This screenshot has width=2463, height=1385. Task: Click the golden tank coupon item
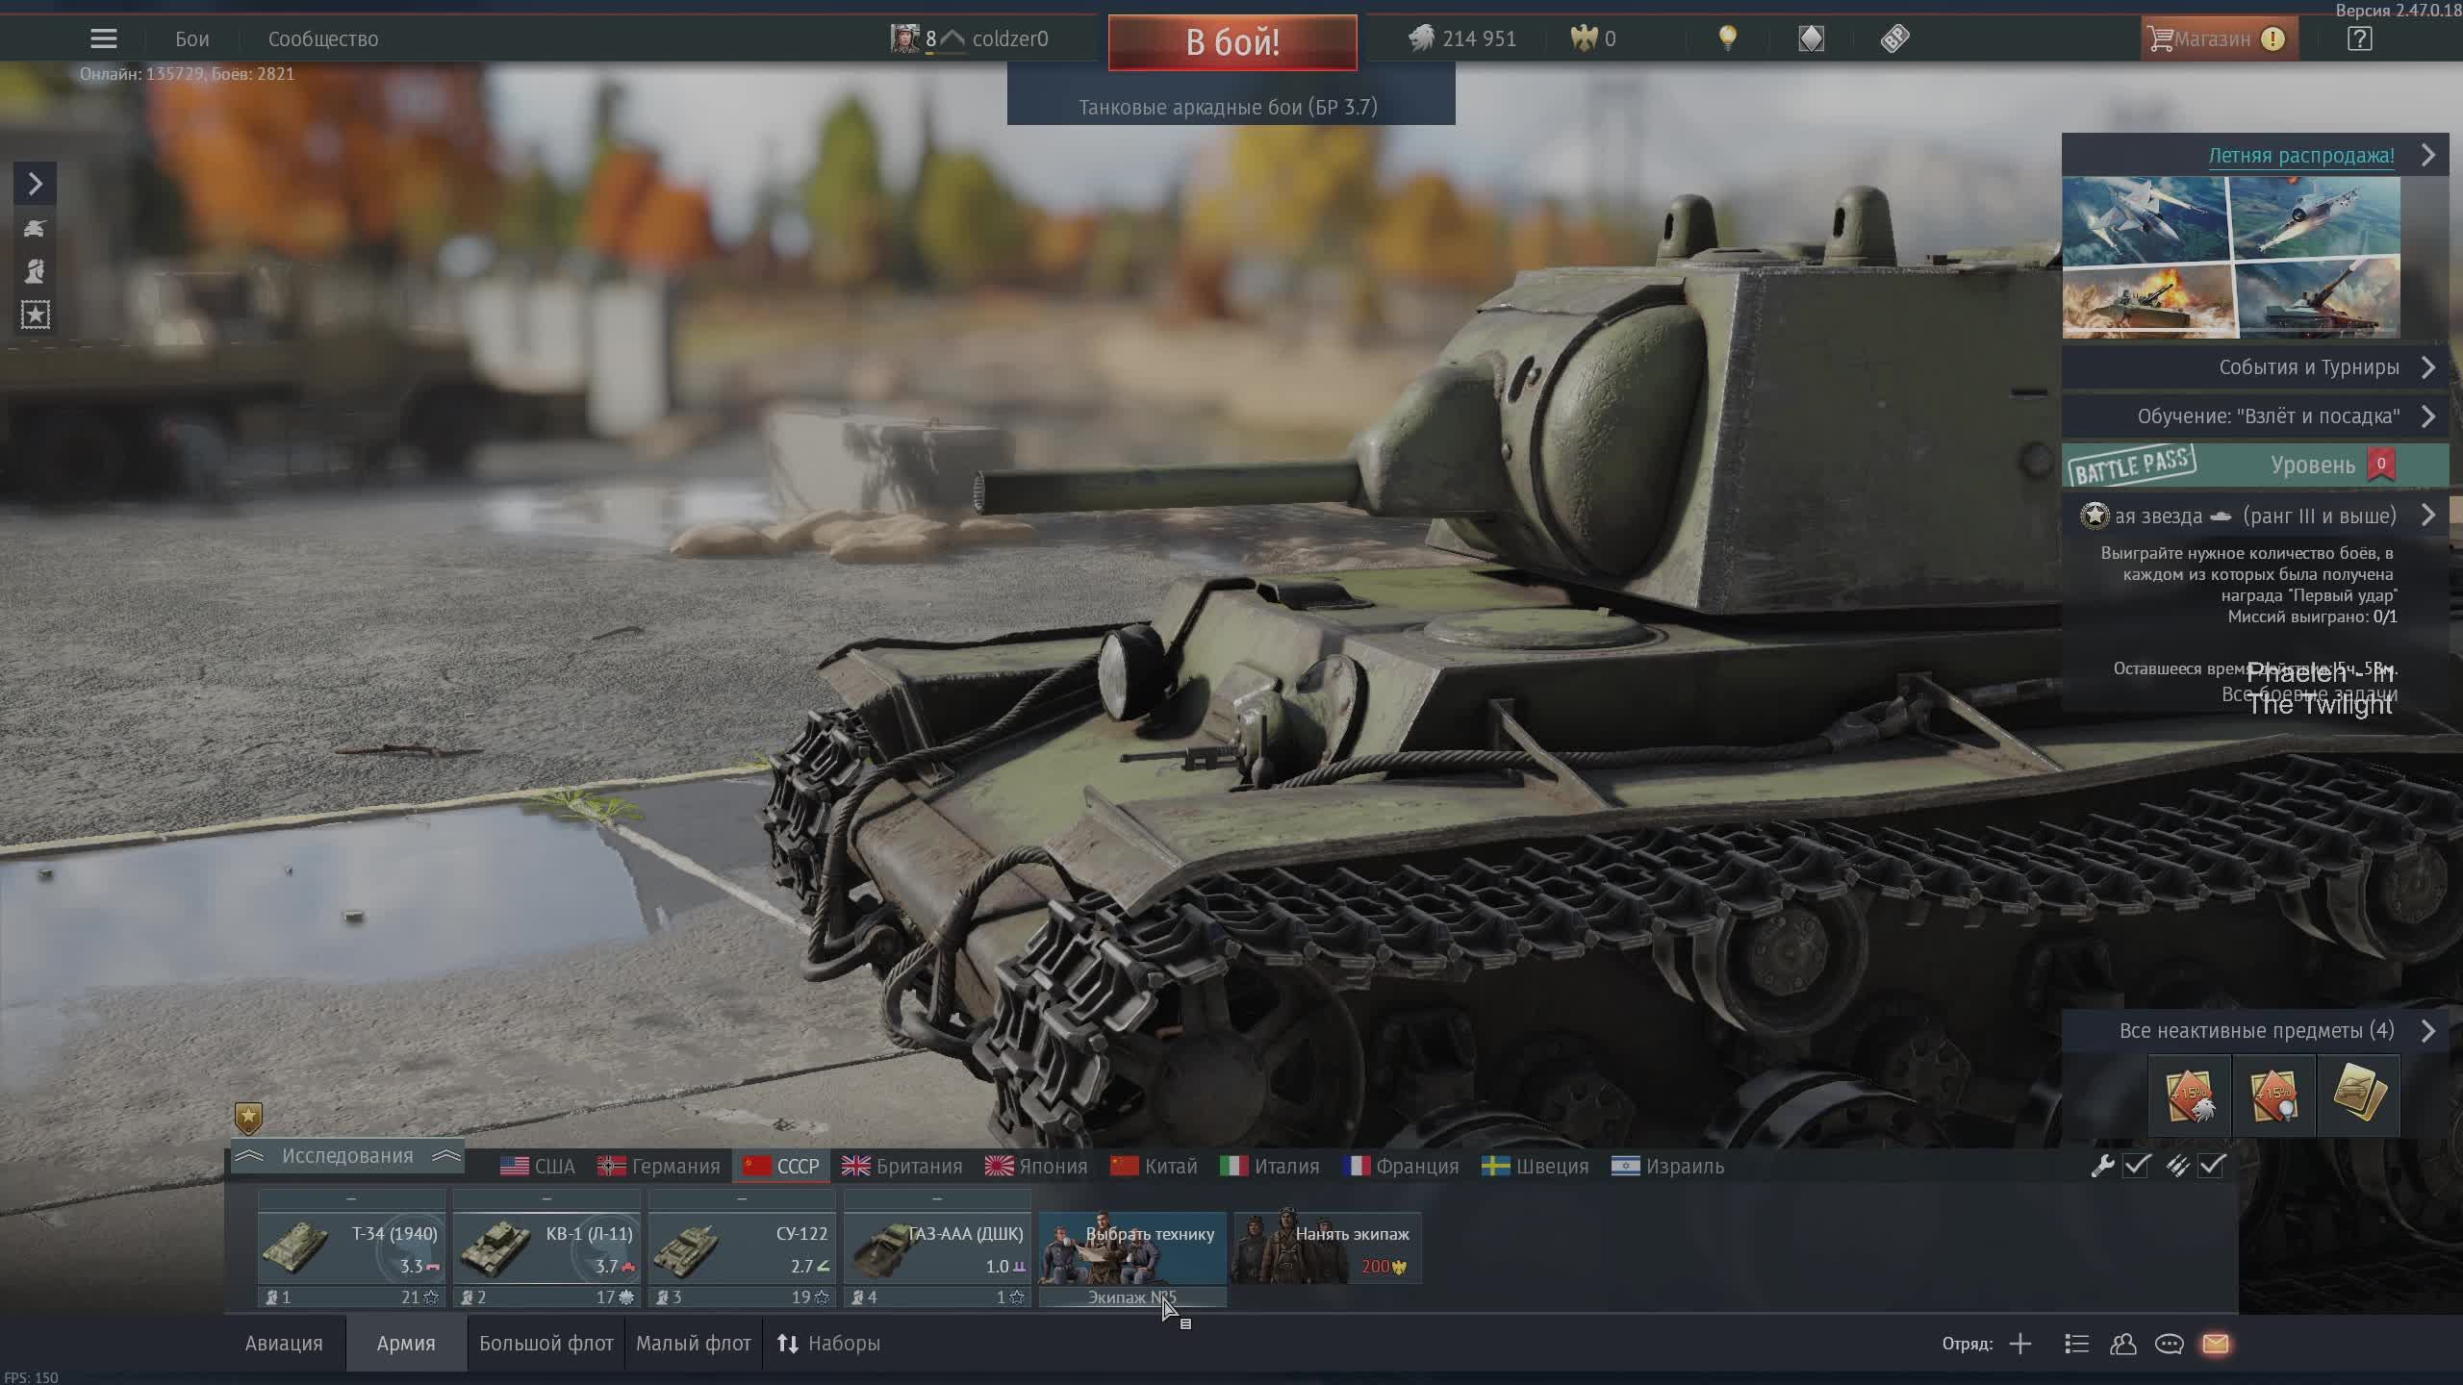tap(2358, 1095)
